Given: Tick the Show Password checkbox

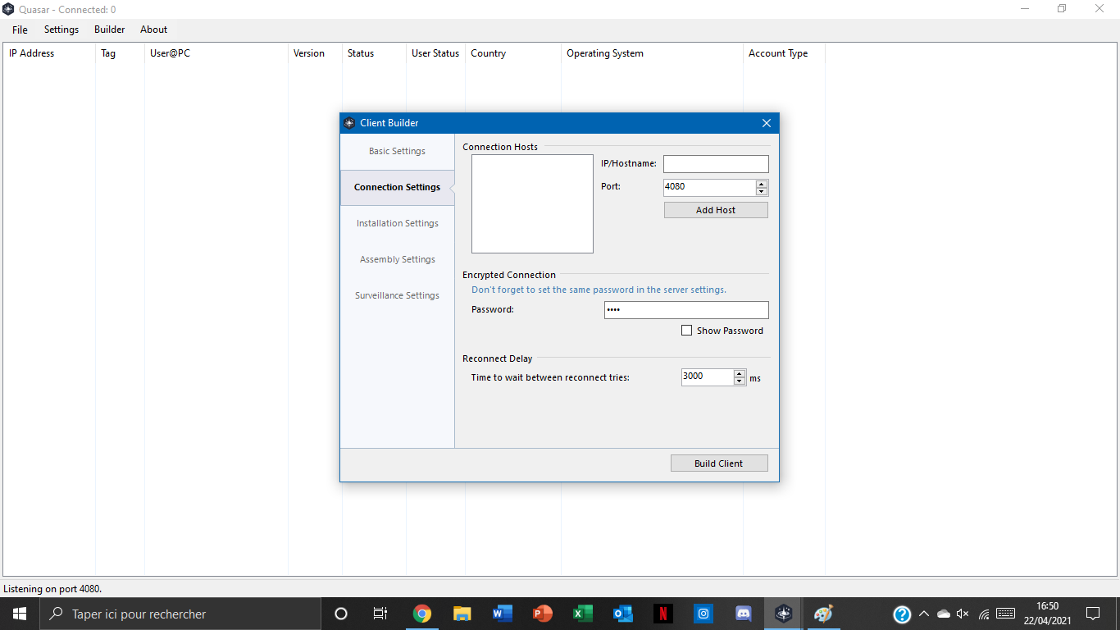Looking at the screenshot, I should click(687, 331).
